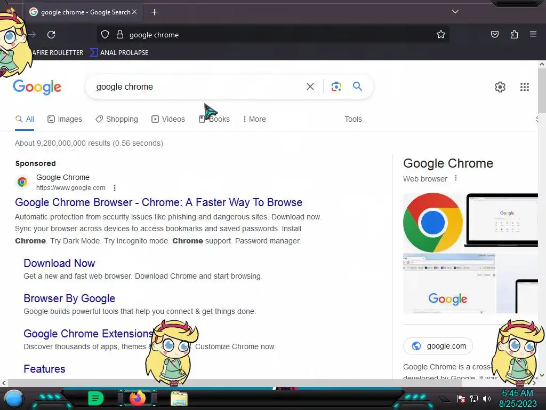Click the https://www.google.com ad URL
The image size is (546, 410).
71,187
